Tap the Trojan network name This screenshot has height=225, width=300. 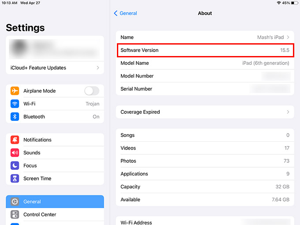[92, 104]
